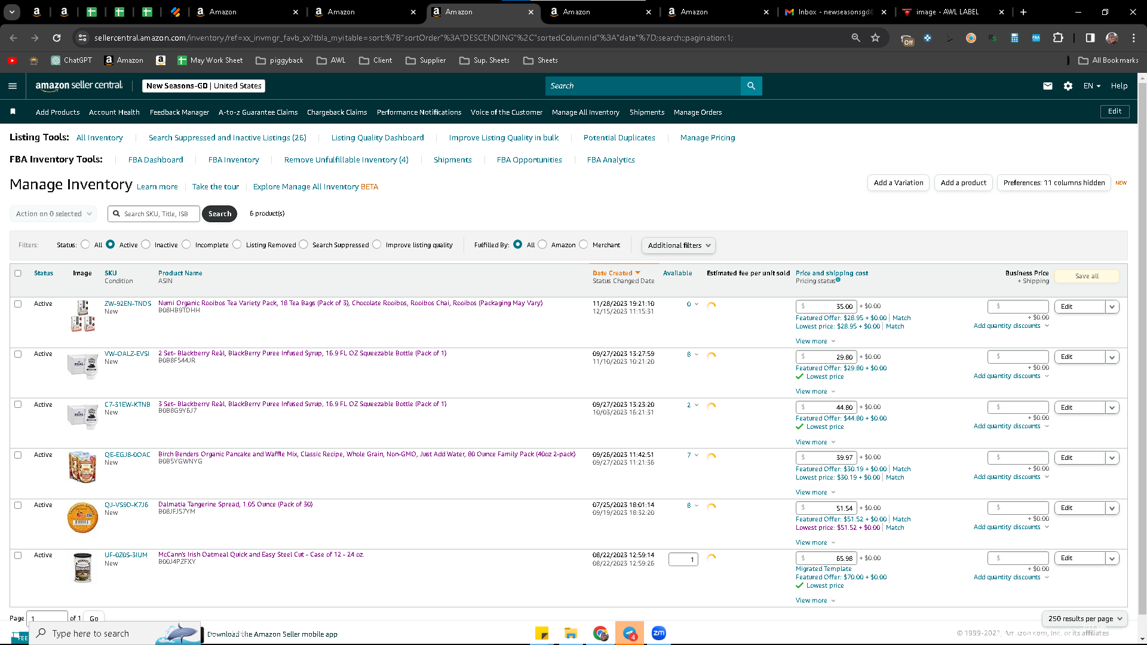
Task: Click the price field showing 65.98
Action: pyautogui.click(x=827, y=558)
